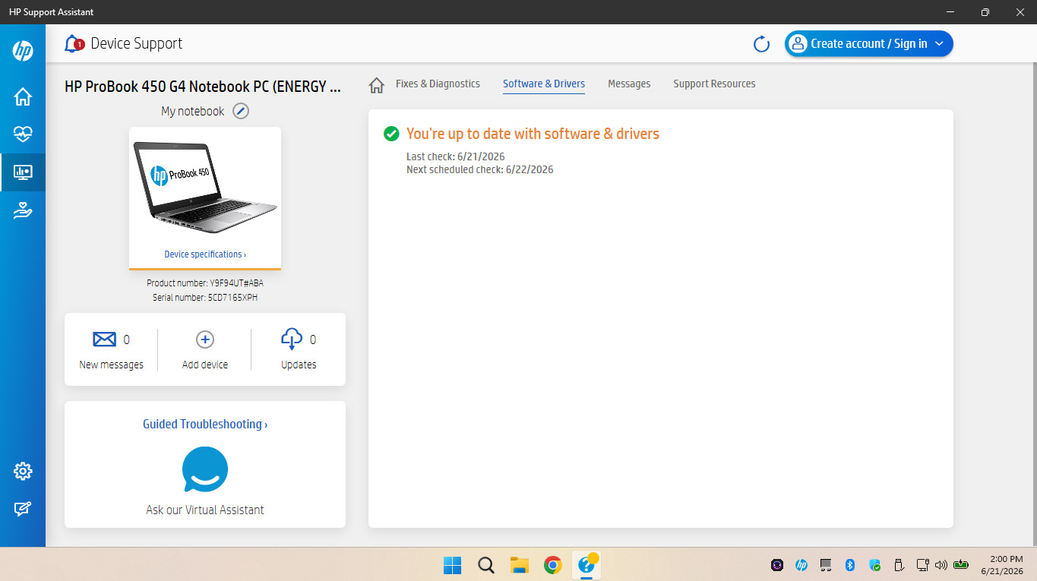Click the Virtual Assistant smiley chat bubble

coord(205,469)
